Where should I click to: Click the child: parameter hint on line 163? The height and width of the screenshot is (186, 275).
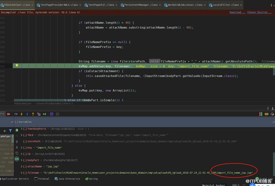[x=154, y=61]
